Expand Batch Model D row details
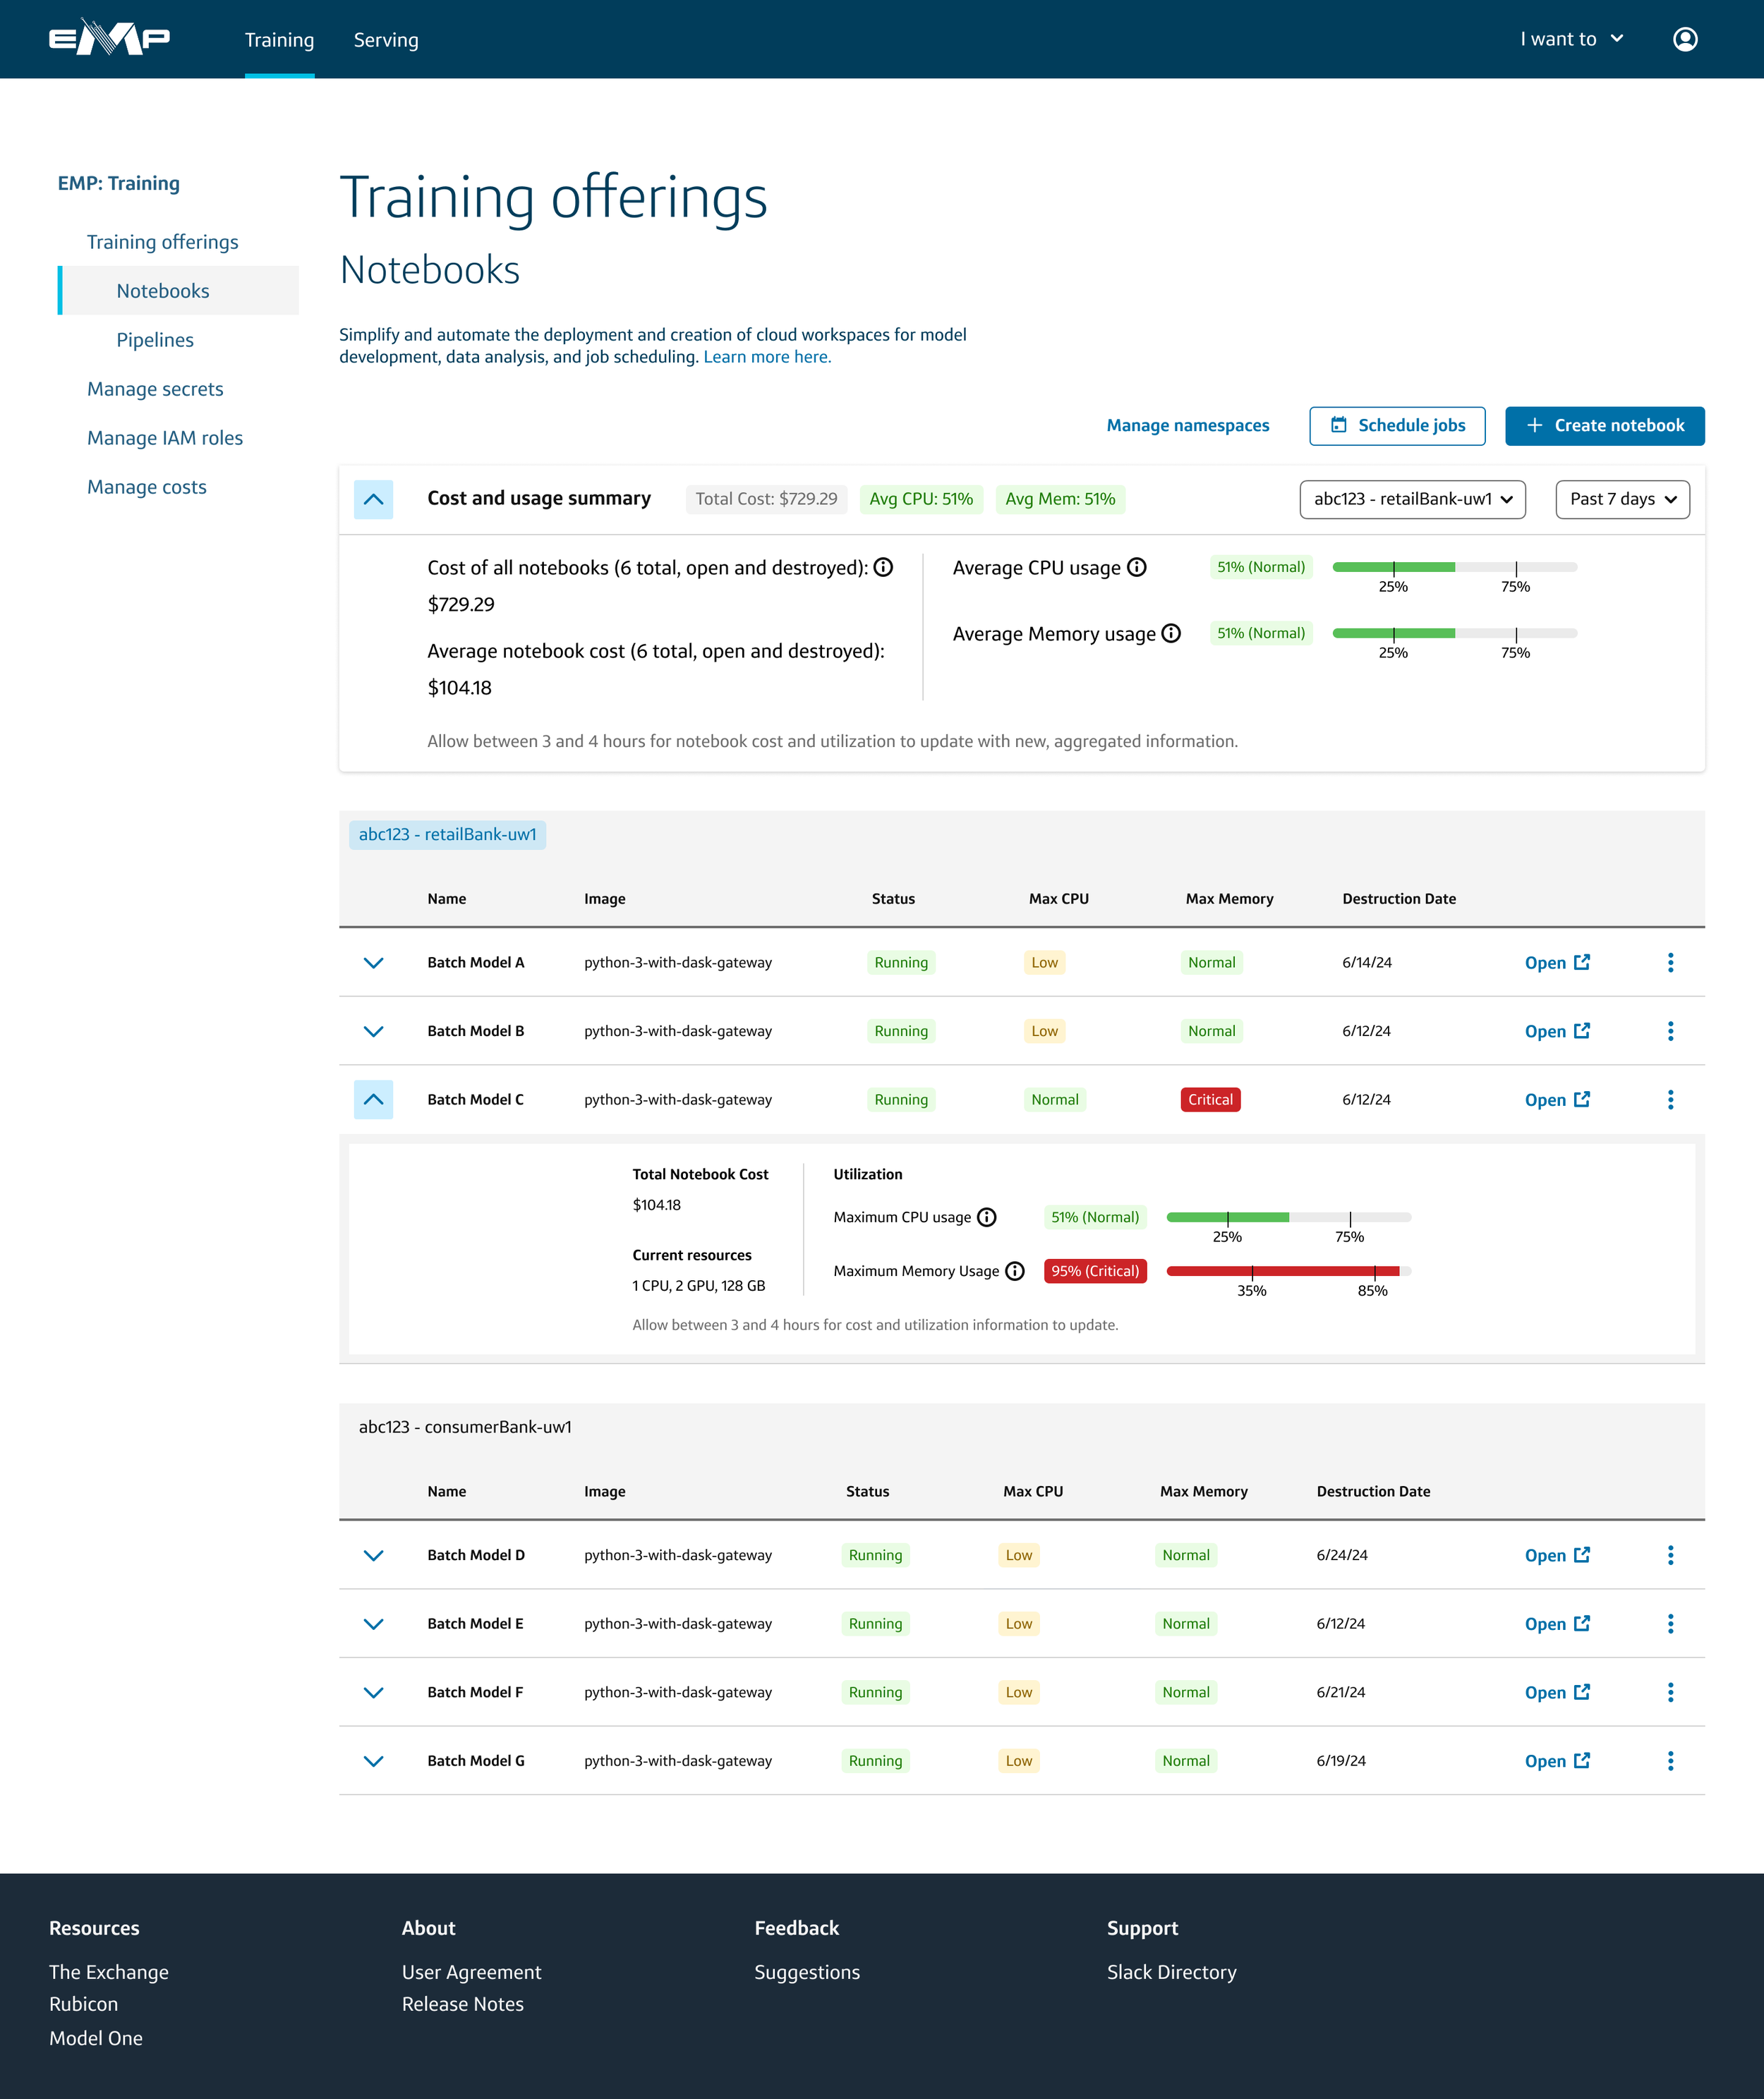The image size is (1764, 2099). pyautogui.click(x=373, y=1555)
